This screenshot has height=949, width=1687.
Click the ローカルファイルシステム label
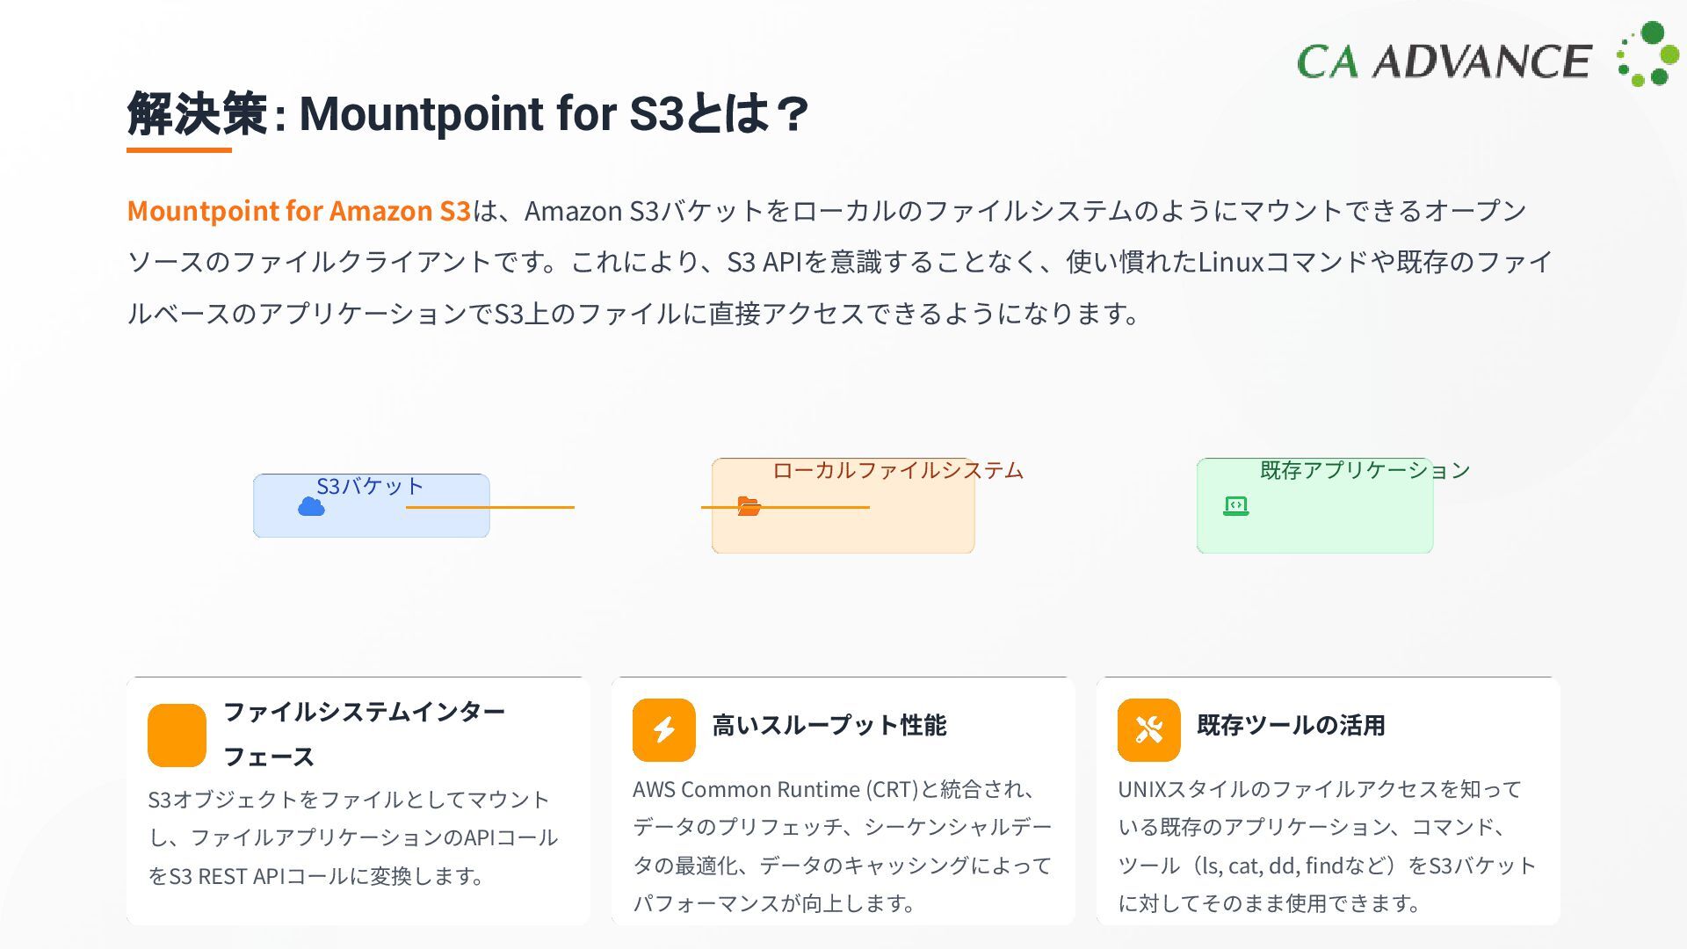point(897,470)
